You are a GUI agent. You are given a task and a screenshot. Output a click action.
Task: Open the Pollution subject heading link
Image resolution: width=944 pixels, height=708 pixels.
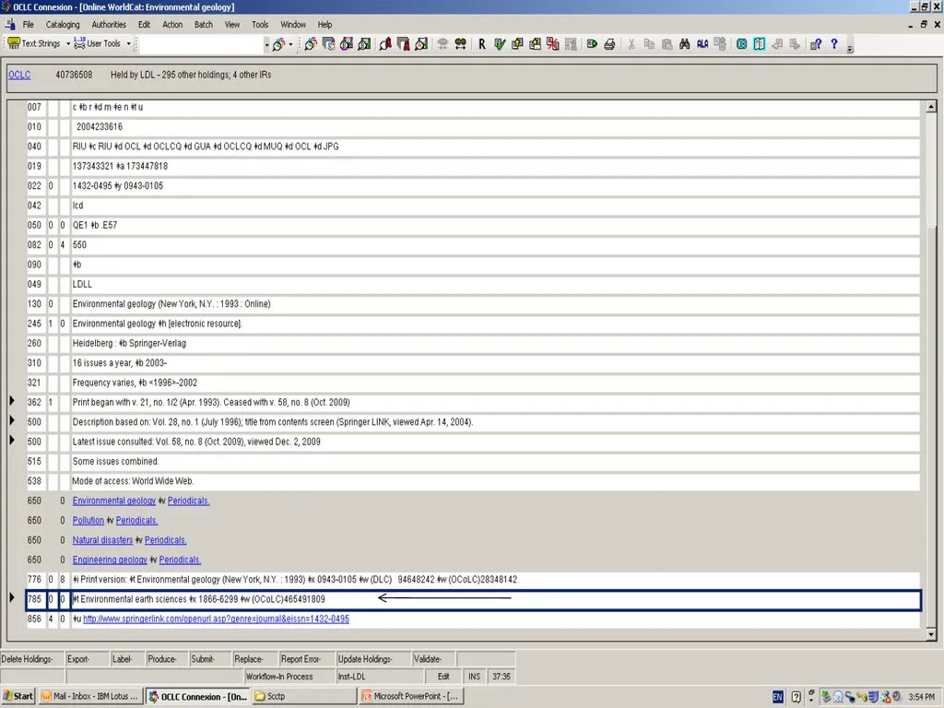(x=88, y=521)
